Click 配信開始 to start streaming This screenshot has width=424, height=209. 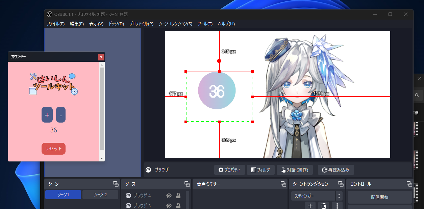[380, 197]
